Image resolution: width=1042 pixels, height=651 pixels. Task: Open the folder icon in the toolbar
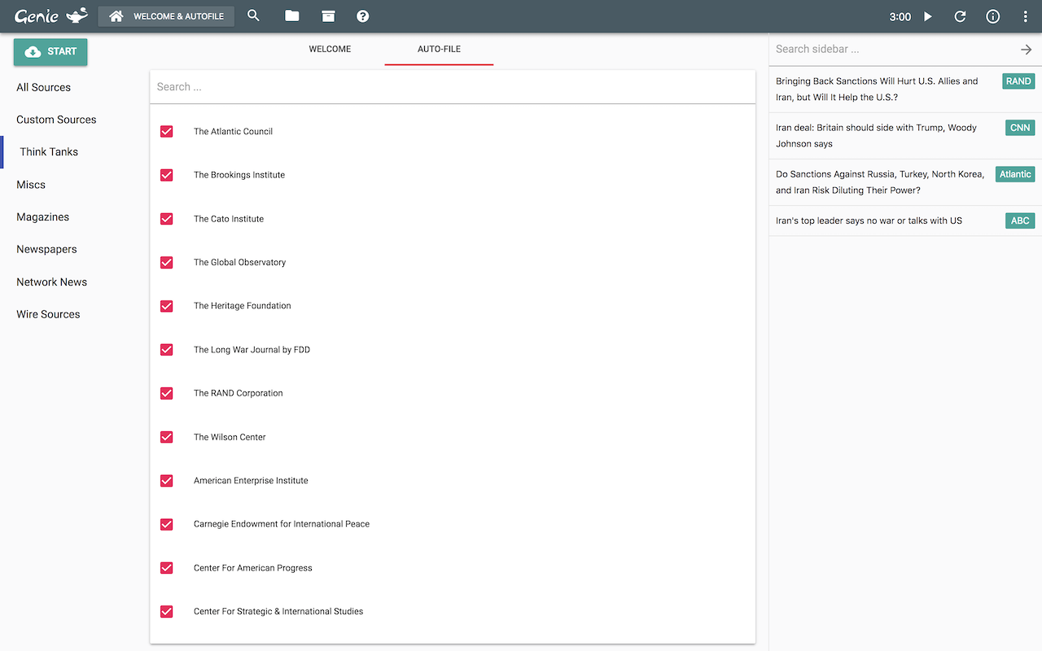tap(291, 16)
